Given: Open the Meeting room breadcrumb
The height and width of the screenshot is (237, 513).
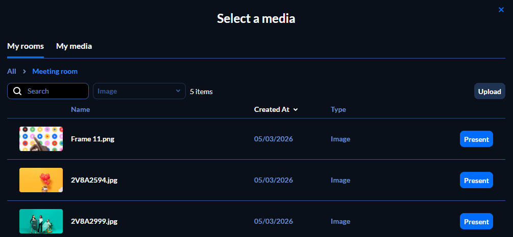Looking at the screenshot, I should pos(55,72).
